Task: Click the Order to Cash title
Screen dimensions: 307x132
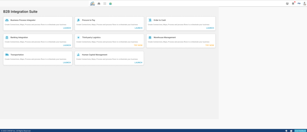Action: (x=159, y=20)
